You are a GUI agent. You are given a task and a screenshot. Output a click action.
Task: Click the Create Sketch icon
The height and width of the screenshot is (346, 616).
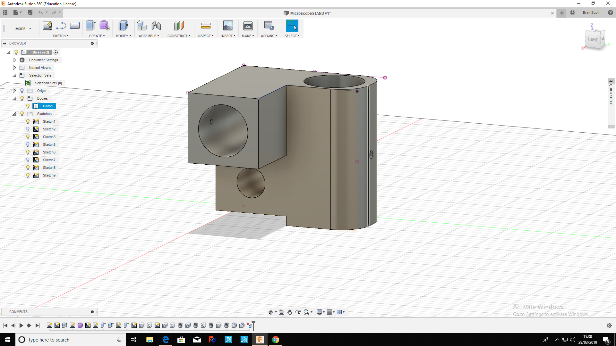[x=47, y=26]
